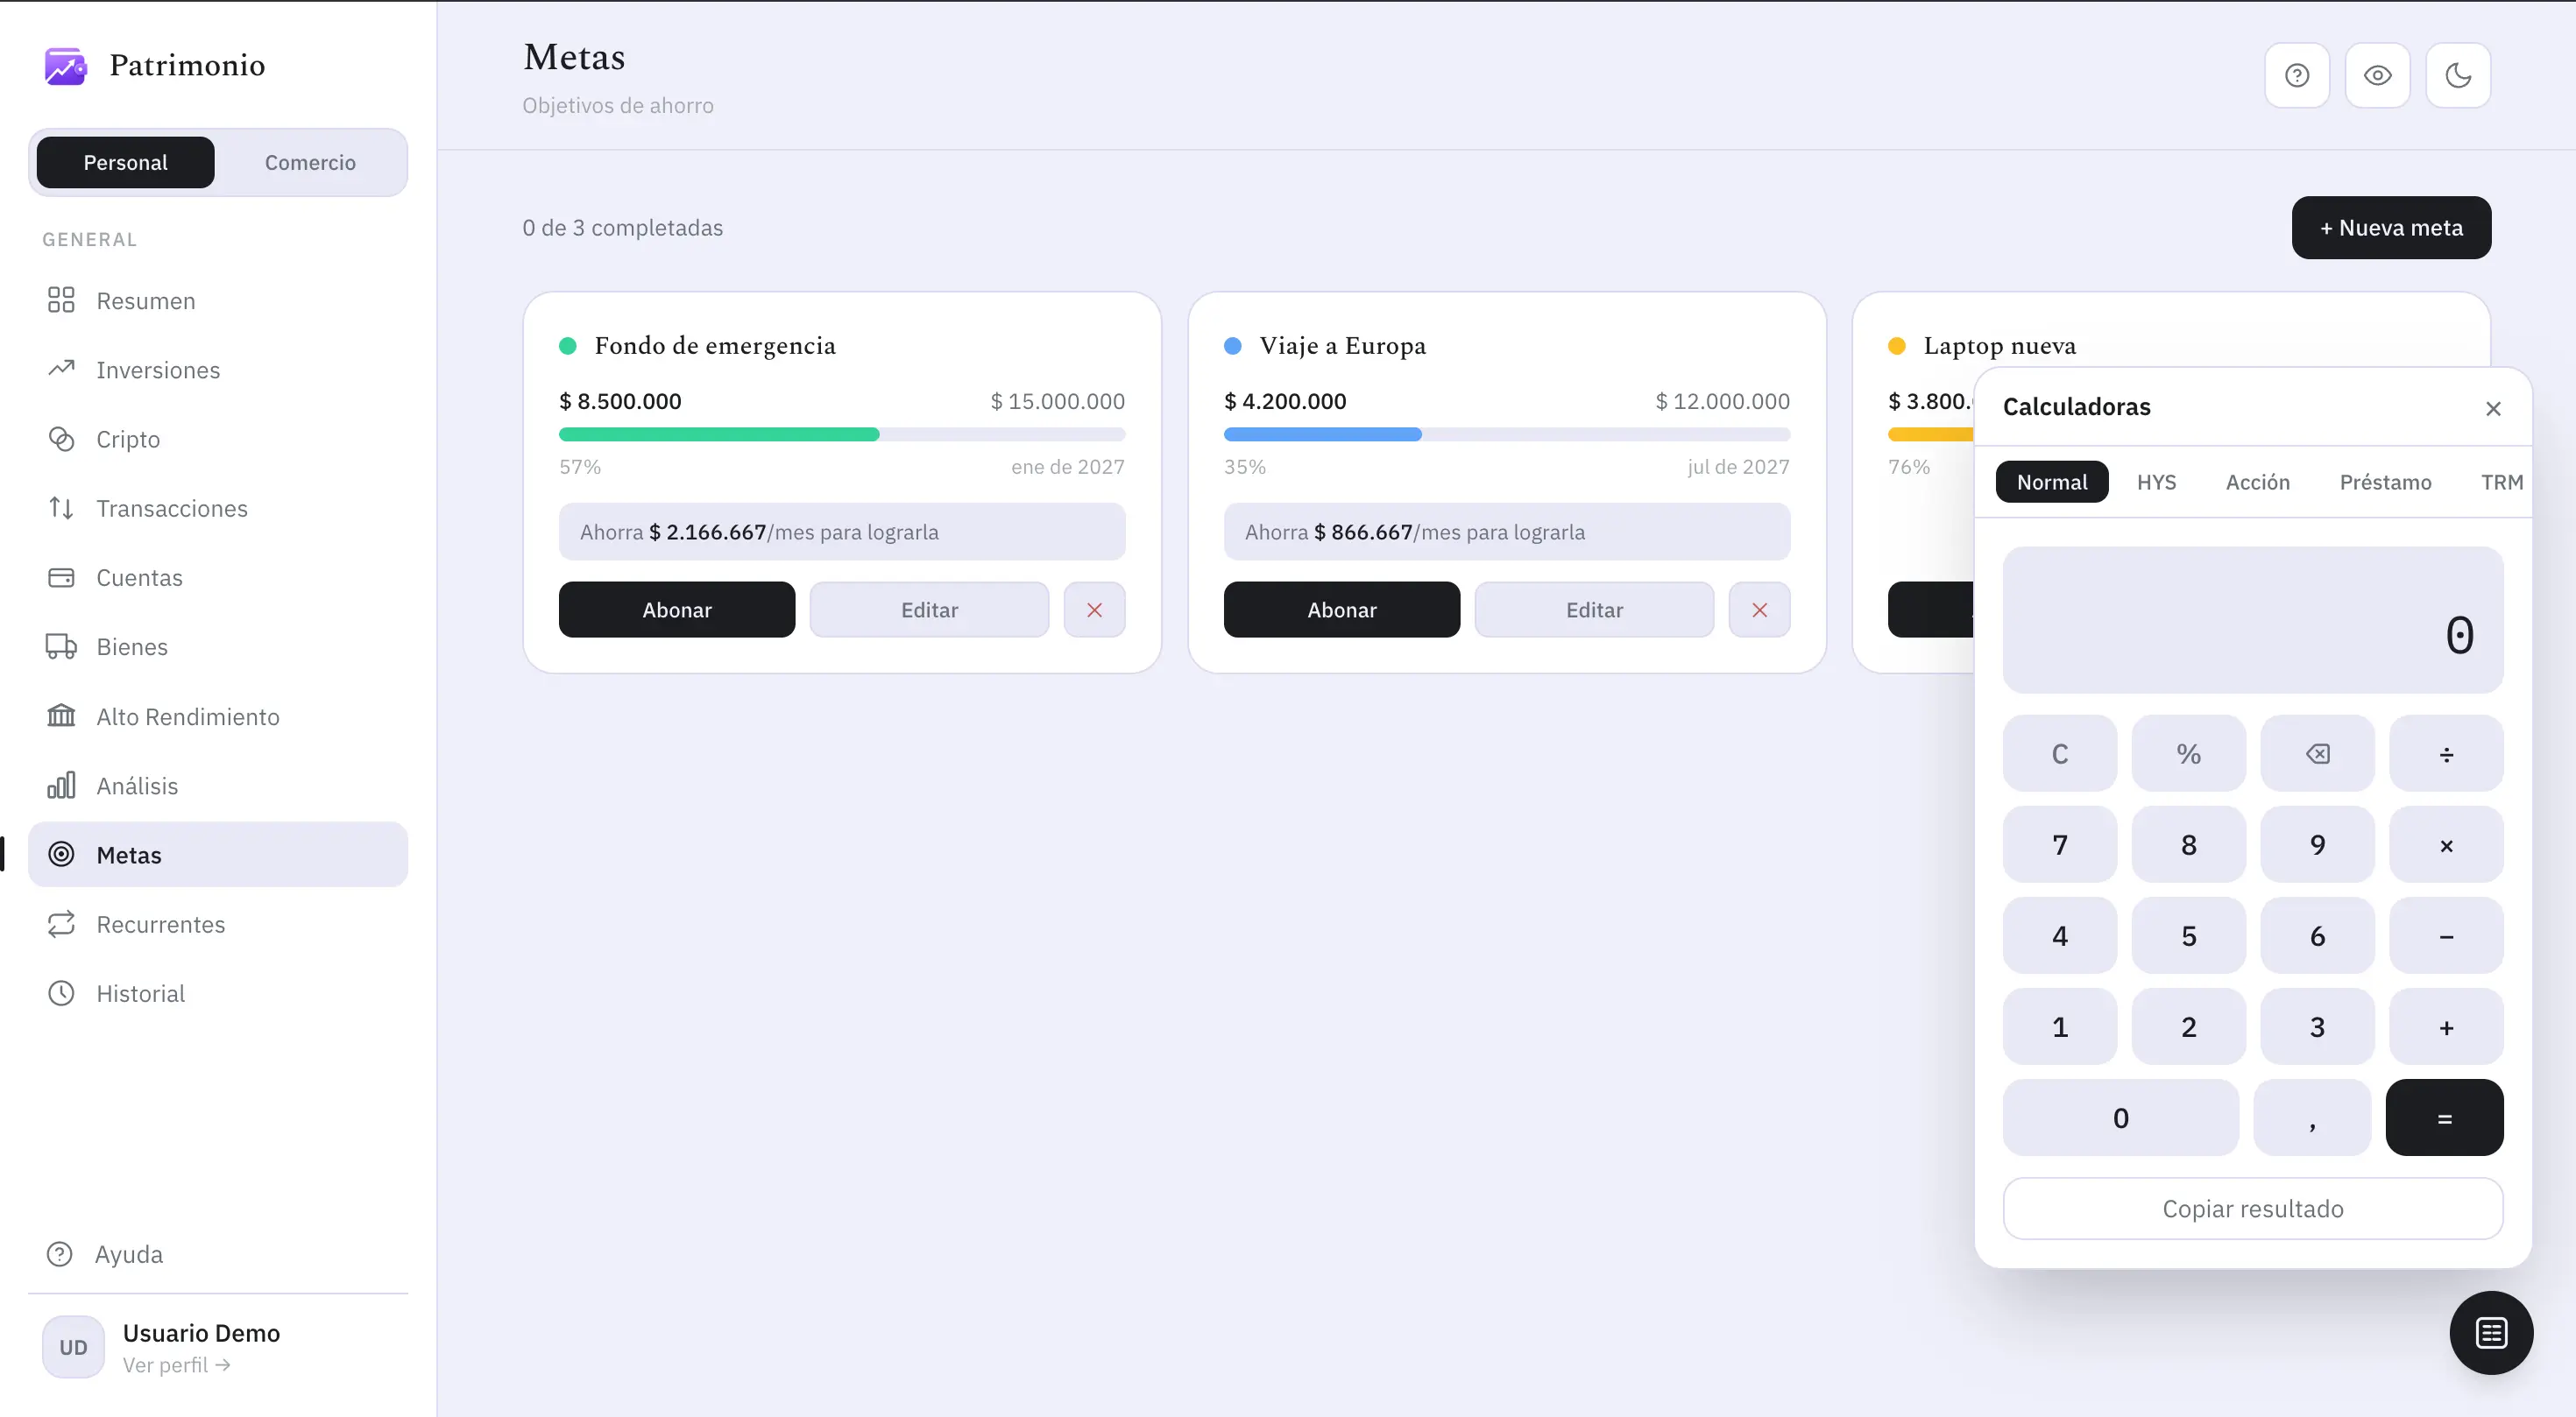
Task: Click Fondo de emergencia progress bar
Action: point(842,434)
